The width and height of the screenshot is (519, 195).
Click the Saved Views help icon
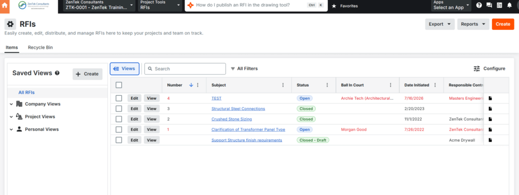tap(57, 73)
